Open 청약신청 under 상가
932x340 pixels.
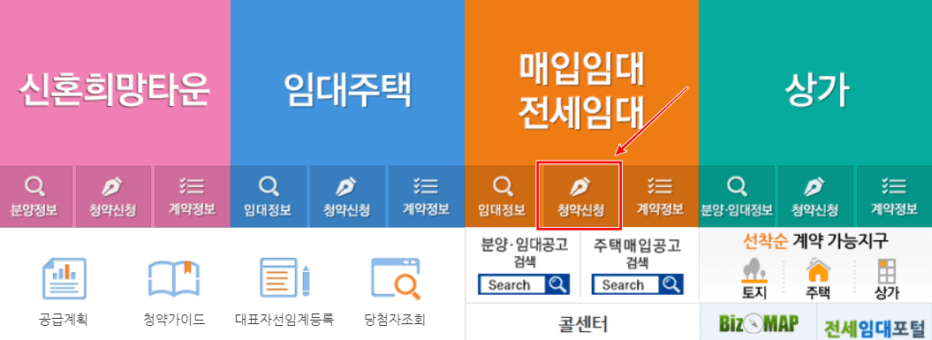tap(815, 196)
